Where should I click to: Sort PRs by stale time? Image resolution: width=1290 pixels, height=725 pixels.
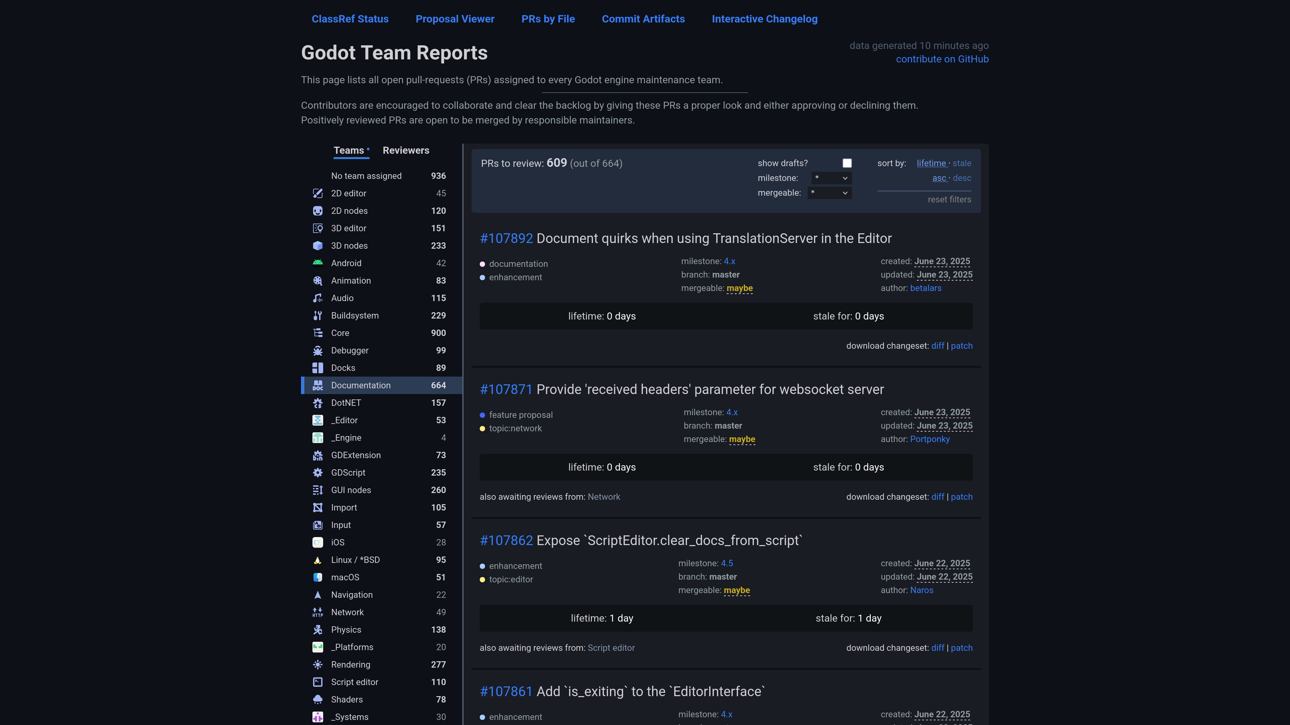(x=961, y=163)
